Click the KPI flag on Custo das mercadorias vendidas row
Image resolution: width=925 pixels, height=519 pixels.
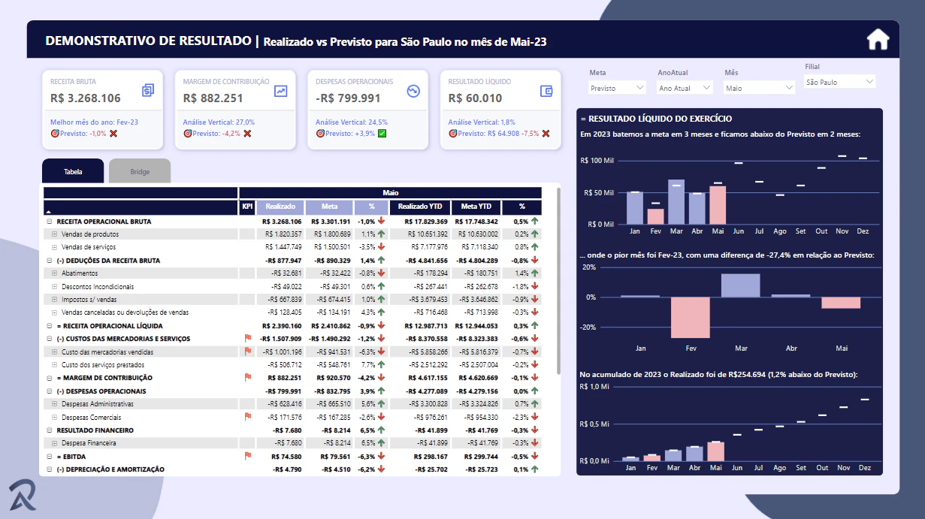coord(247,351)
